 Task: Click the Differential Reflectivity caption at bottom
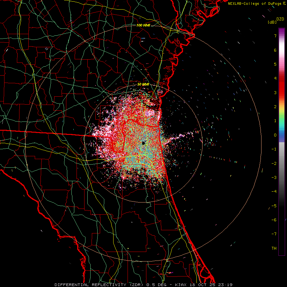[x=143, y=285]
